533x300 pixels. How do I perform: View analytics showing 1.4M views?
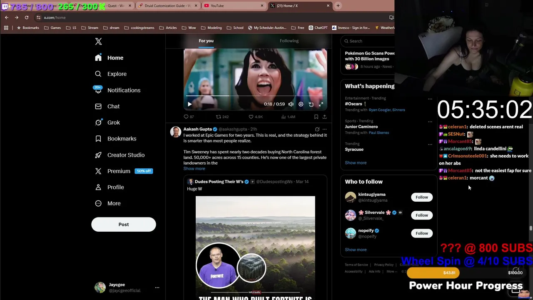pyautogui.click(x=288, y=117)
